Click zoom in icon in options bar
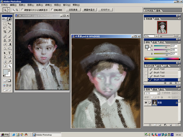Image resolution: width=183 pixels, height=137 pixels. coord(14,10)
